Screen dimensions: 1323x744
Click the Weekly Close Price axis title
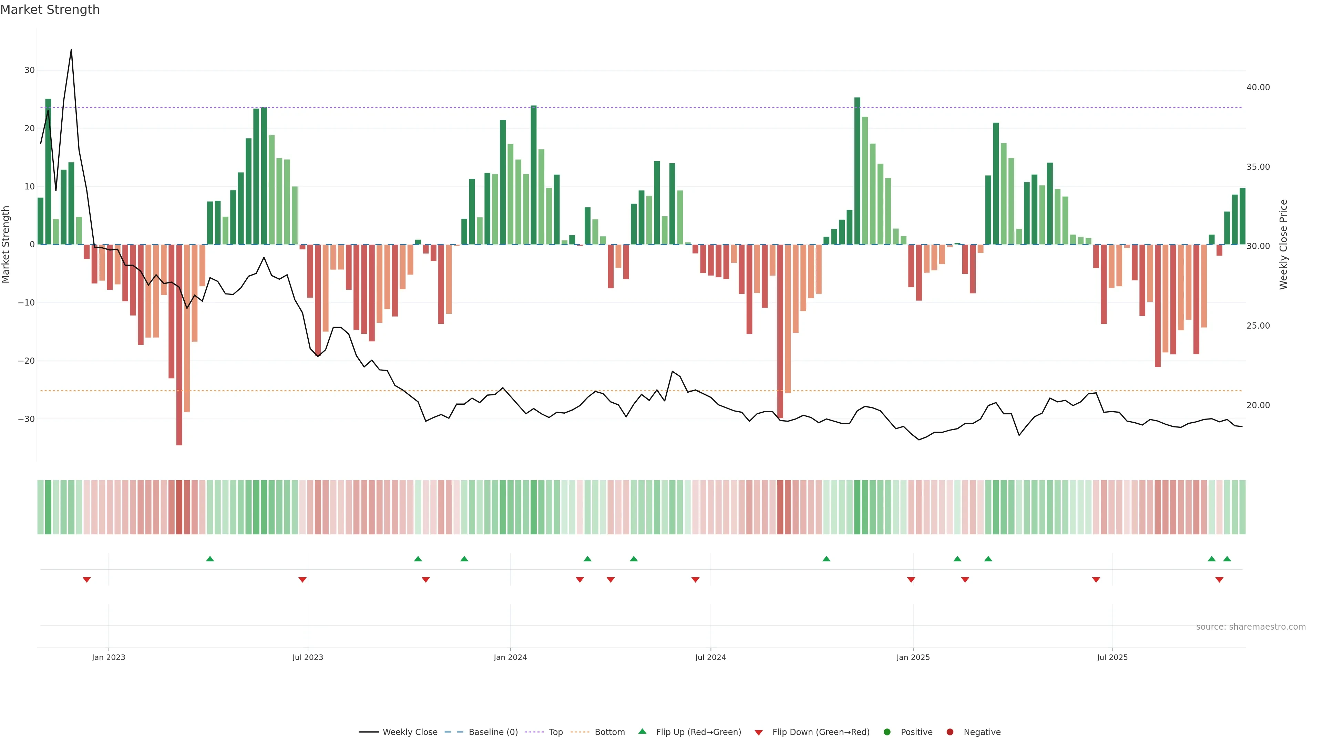click(1283, 245)
